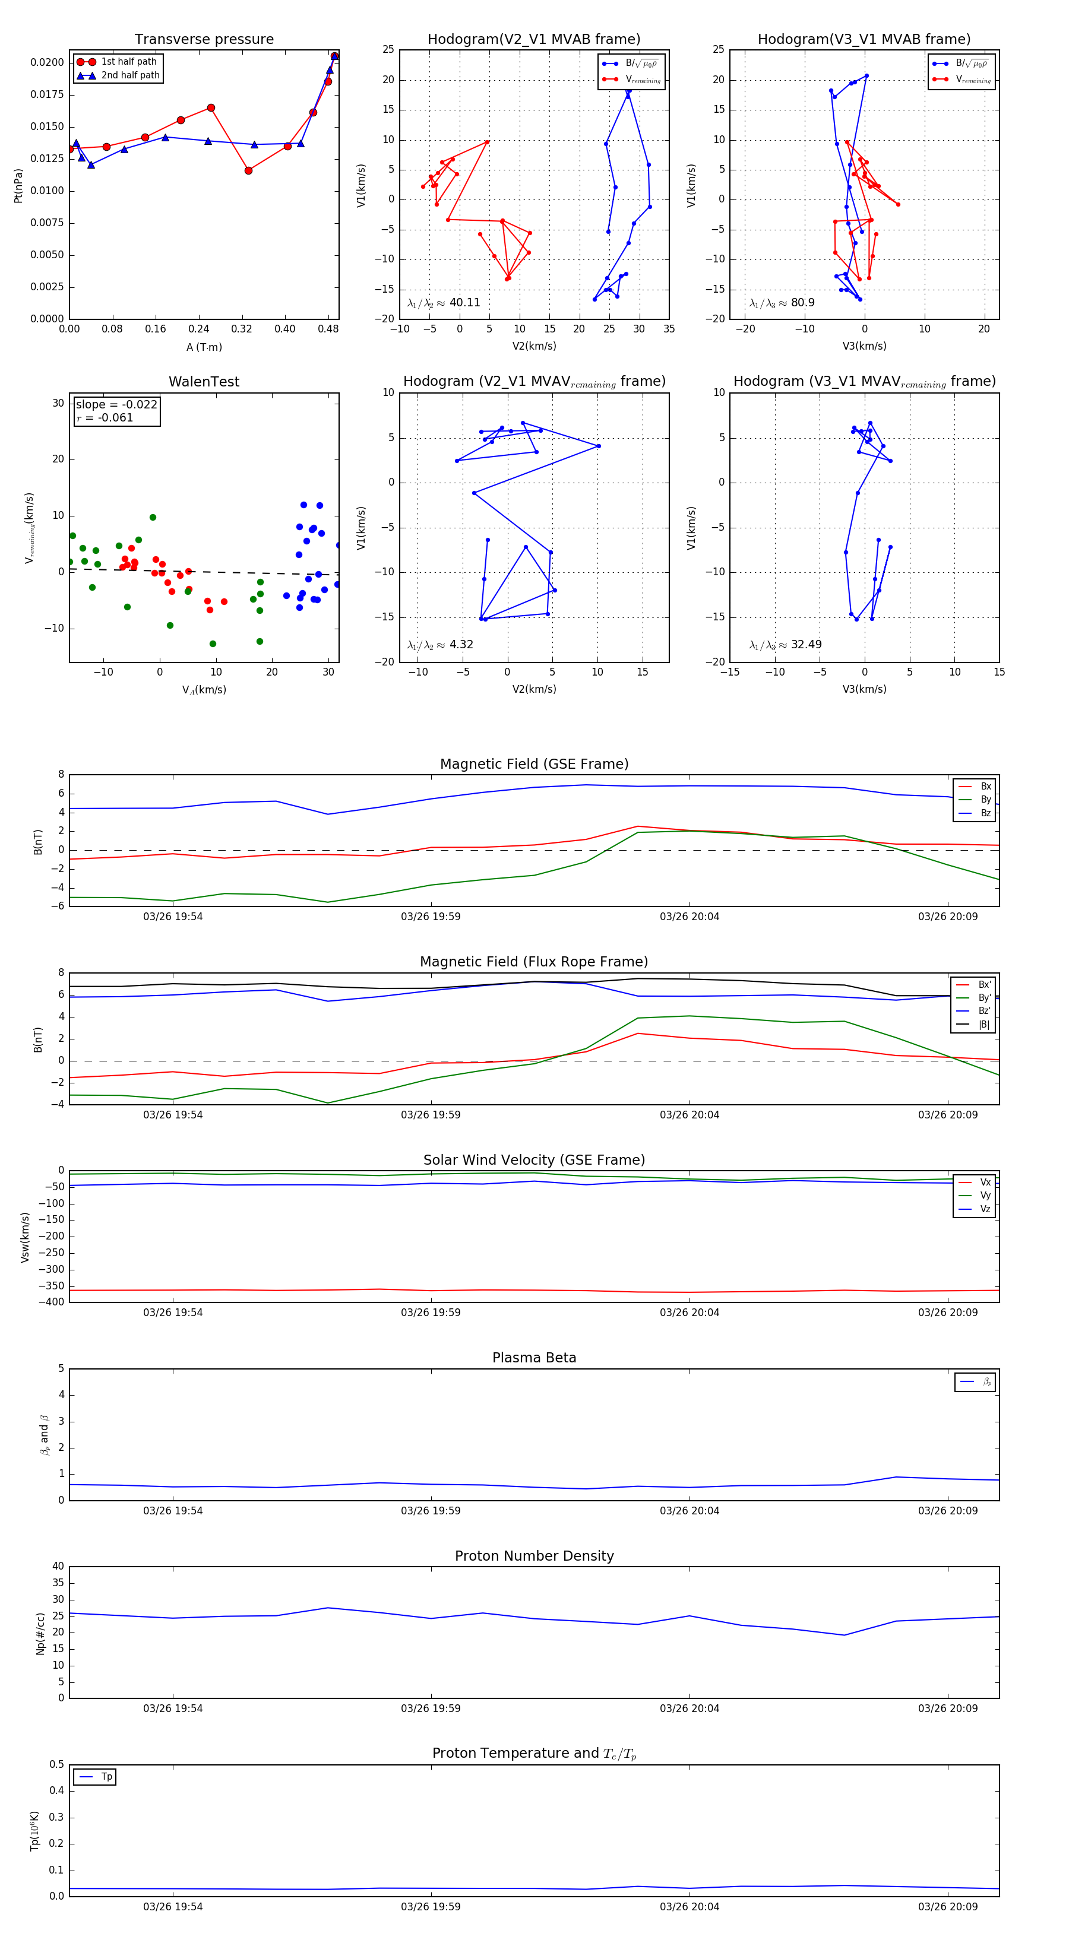The width and height of the screenshot is (1069, 1959).
Task: Click the 'A (T·m)' x-axis label
Action: pyautogui.click(x=204, y=347)
